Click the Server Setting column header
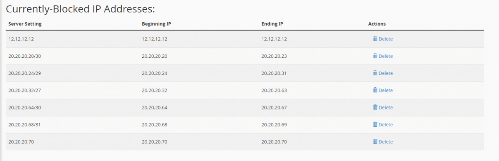Viewport: 499px width, 161px height. click(25, 24)
